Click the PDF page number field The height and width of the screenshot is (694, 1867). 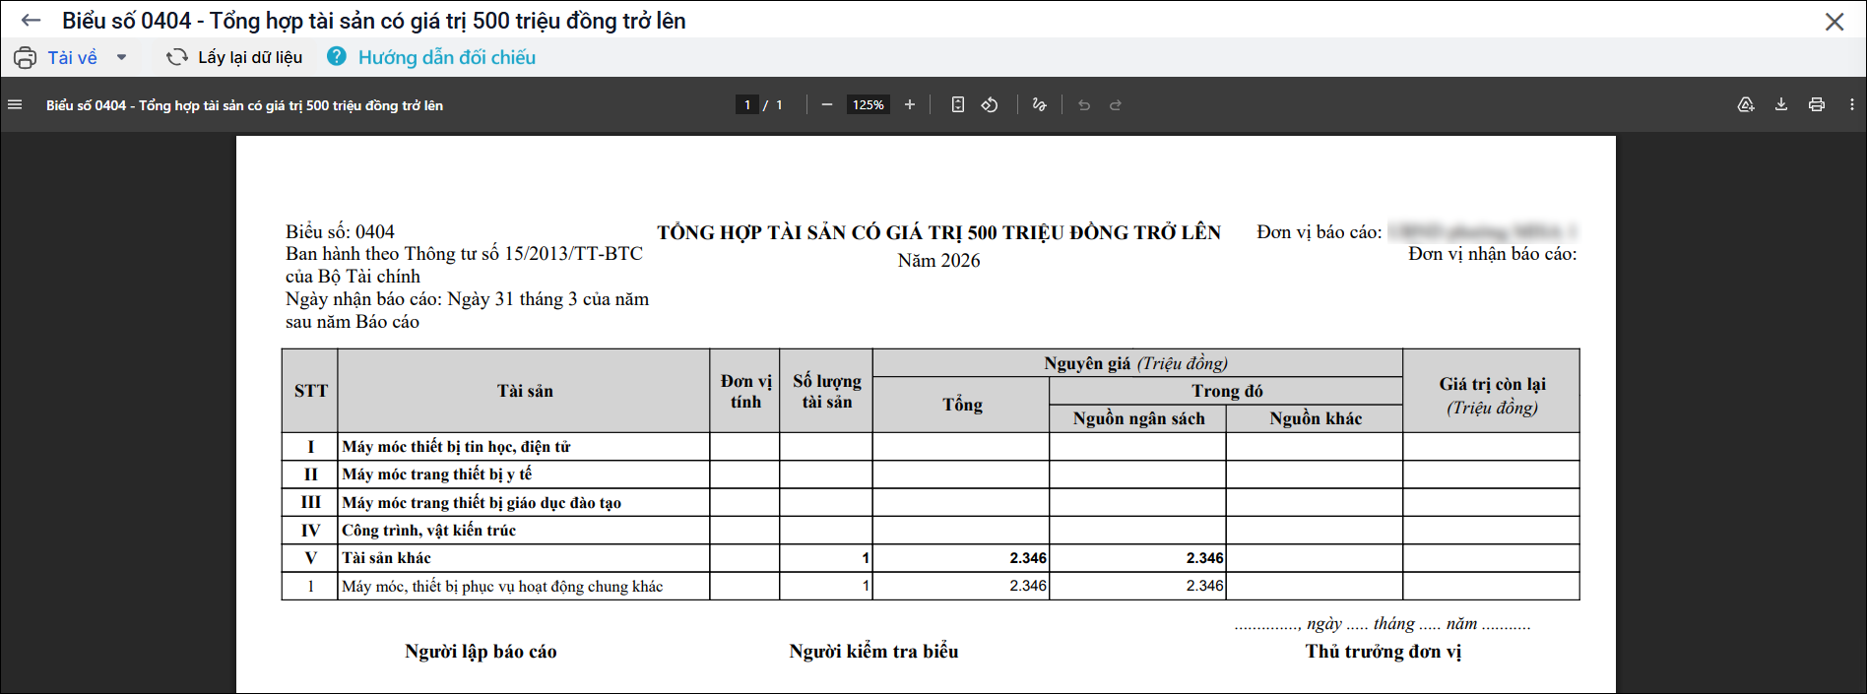747,104
